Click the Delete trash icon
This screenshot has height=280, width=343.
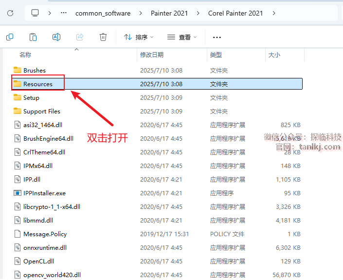103,37
